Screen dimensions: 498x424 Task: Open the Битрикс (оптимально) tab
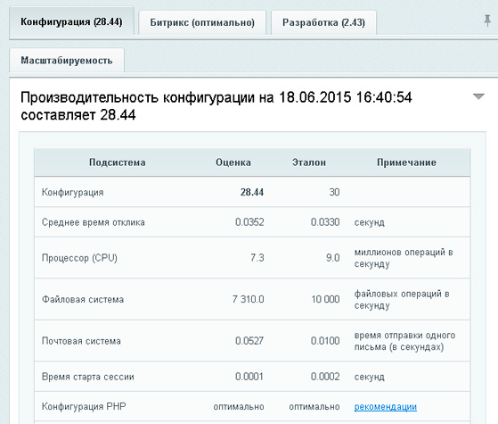click(x=202, y=22)
